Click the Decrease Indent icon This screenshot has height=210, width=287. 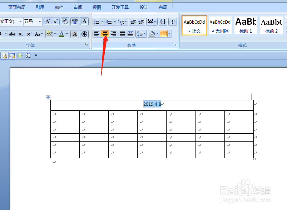tap(133, 22)
